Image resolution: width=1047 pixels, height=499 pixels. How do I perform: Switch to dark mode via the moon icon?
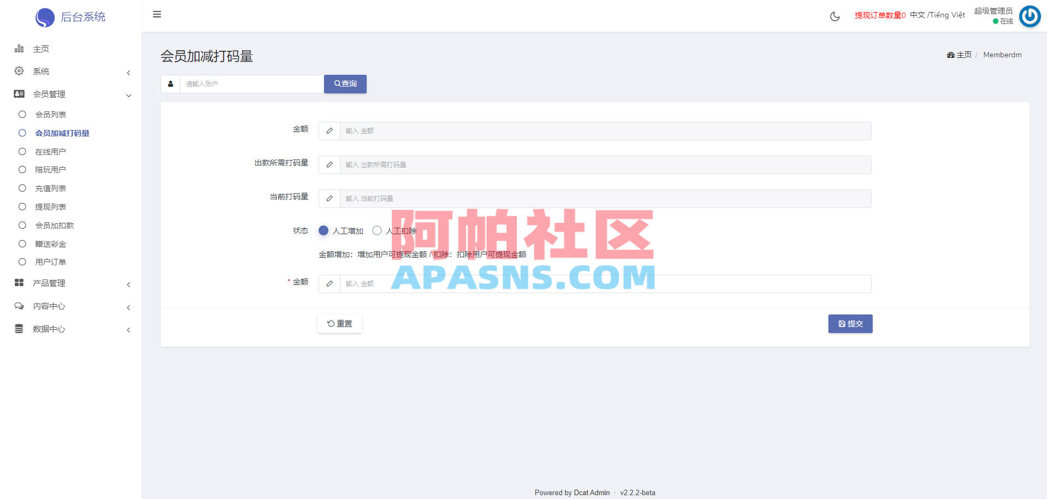834,16
